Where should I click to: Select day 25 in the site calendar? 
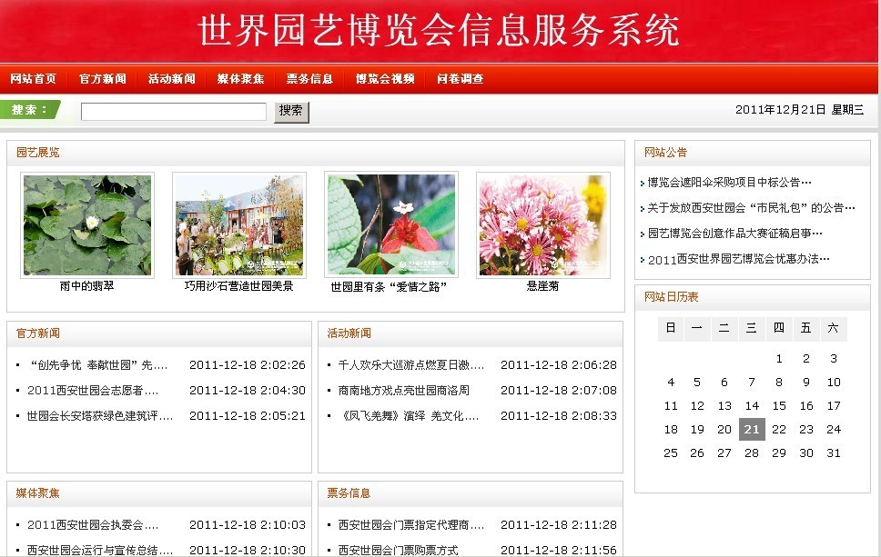pyautogui.click(x=671, y=453)
